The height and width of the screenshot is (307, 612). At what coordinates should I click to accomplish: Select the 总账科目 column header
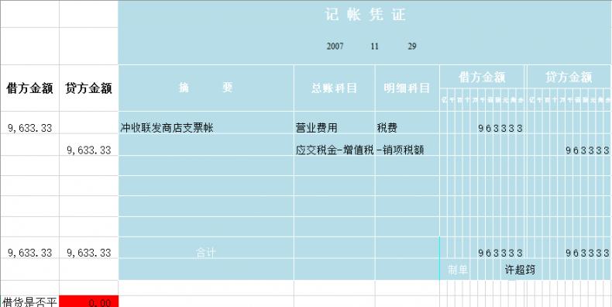335,88
